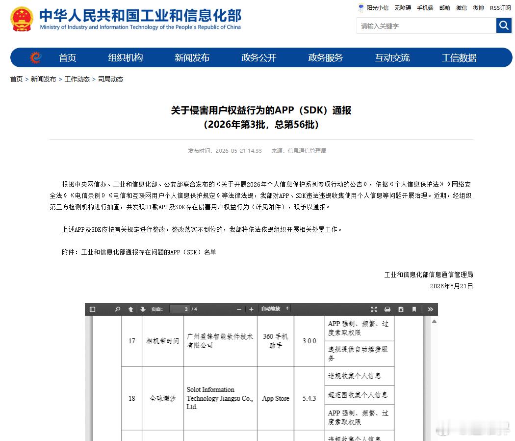Screen dimensions: 515x441
Task: Open the 首页 navigation tab
Action: click(67, 58)
